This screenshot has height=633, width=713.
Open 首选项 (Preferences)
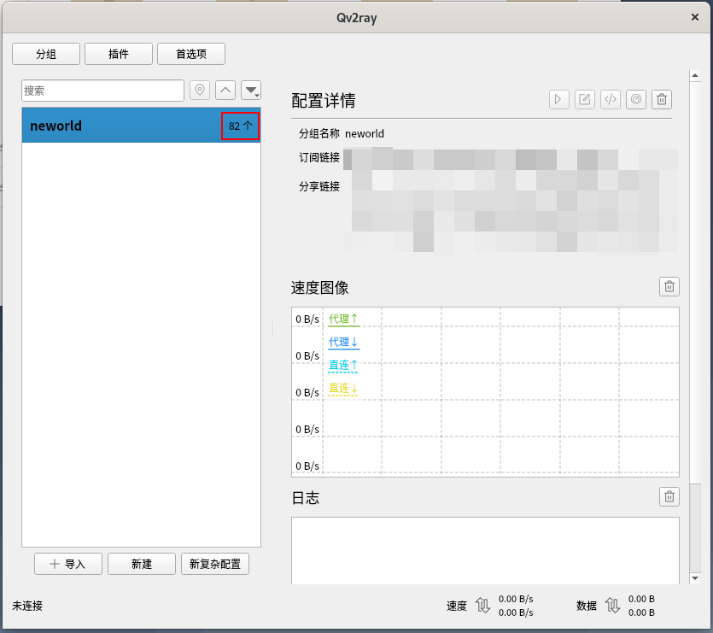(191, 54)
